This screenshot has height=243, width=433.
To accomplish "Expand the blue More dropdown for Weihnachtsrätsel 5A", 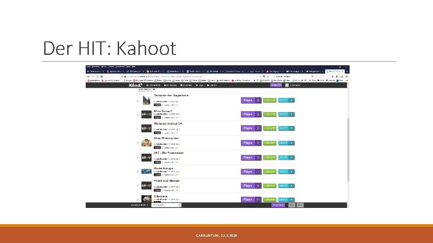I will tap(286, 128).
